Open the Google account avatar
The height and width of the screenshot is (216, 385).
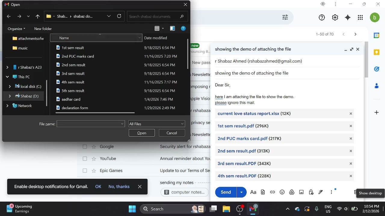pos(375,17)
